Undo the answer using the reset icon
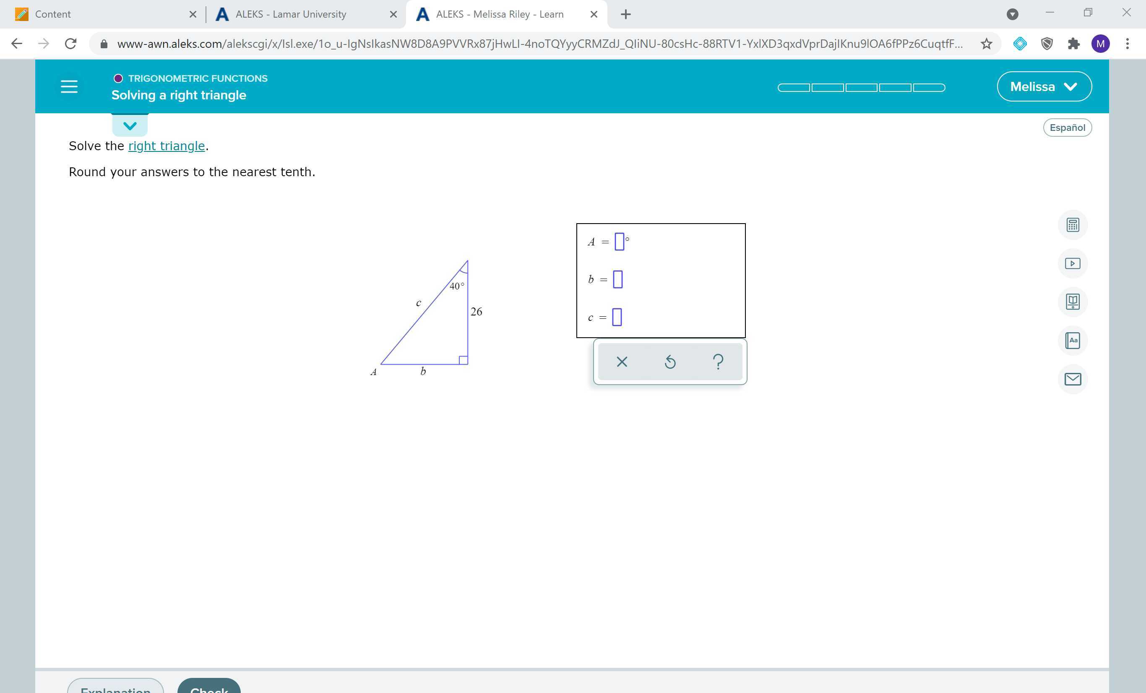This screenshot has height=693, width=1146. tap(670, 361)
